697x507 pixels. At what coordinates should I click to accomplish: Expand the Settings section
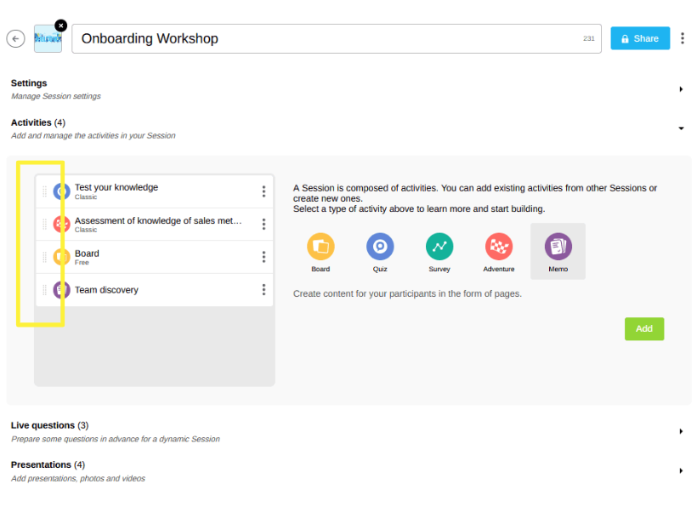(x=681, y=89)
